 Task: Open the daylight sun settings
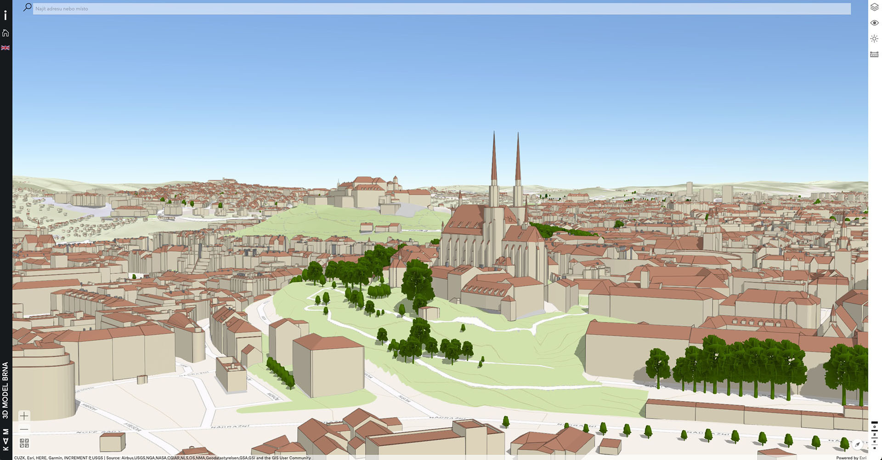[874, 39]
